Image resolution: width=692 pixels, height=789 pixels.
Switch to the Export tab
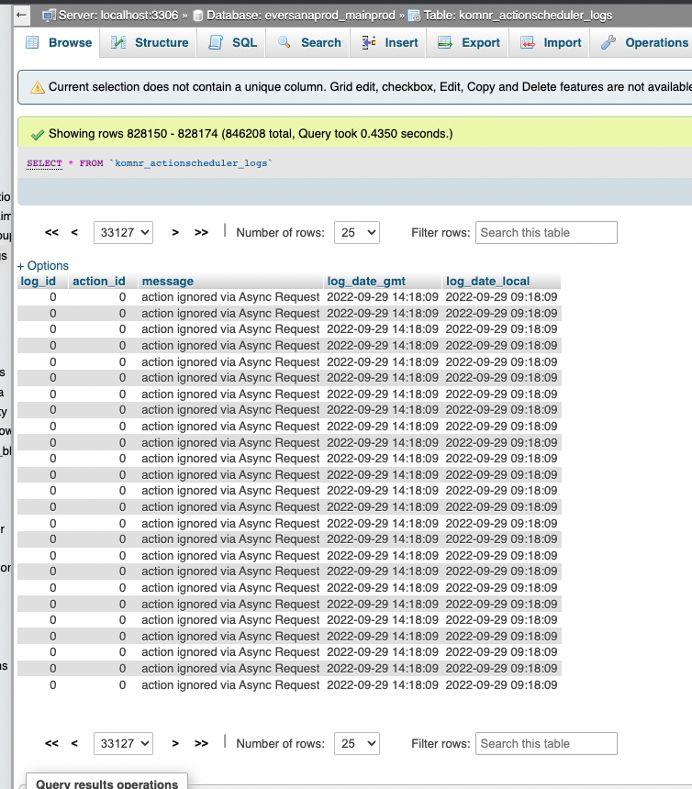pos(469,43)
